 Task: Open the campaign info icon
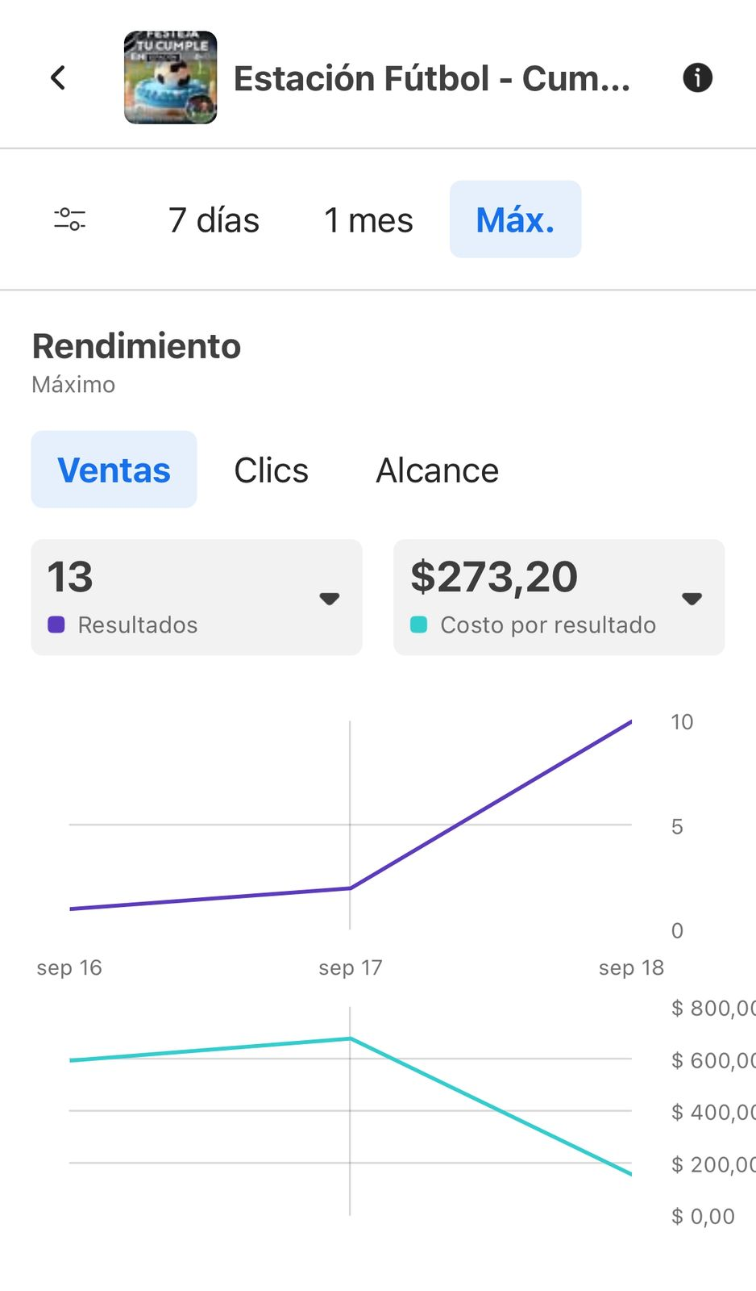click(697, 78)
